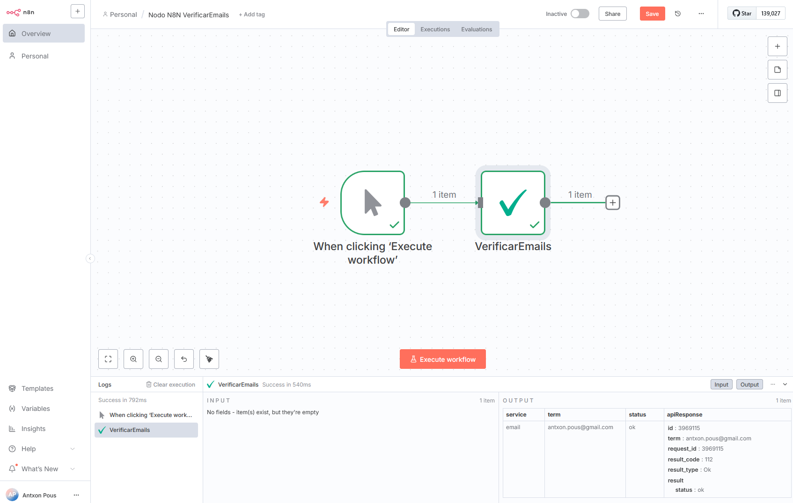
Task: Click the result_code 112 value
Action: (x=709, y=460)
